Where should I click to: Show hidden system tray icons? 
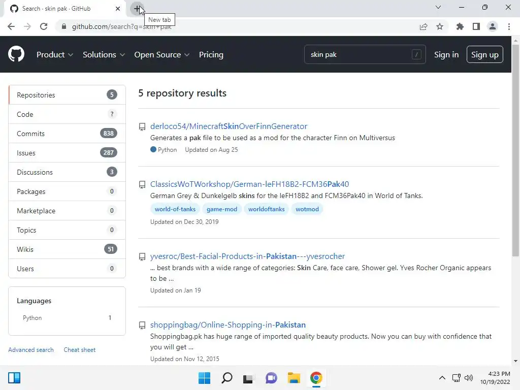pos(442,378)
